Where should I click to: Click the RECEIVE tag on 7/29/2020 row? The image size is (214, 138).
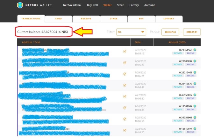pos(191,76)
